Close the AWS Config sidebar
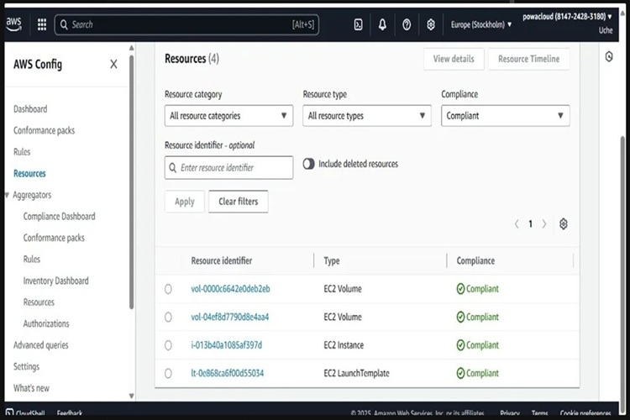The height and width of the screenshot is (420, 630). click(113, 64)
